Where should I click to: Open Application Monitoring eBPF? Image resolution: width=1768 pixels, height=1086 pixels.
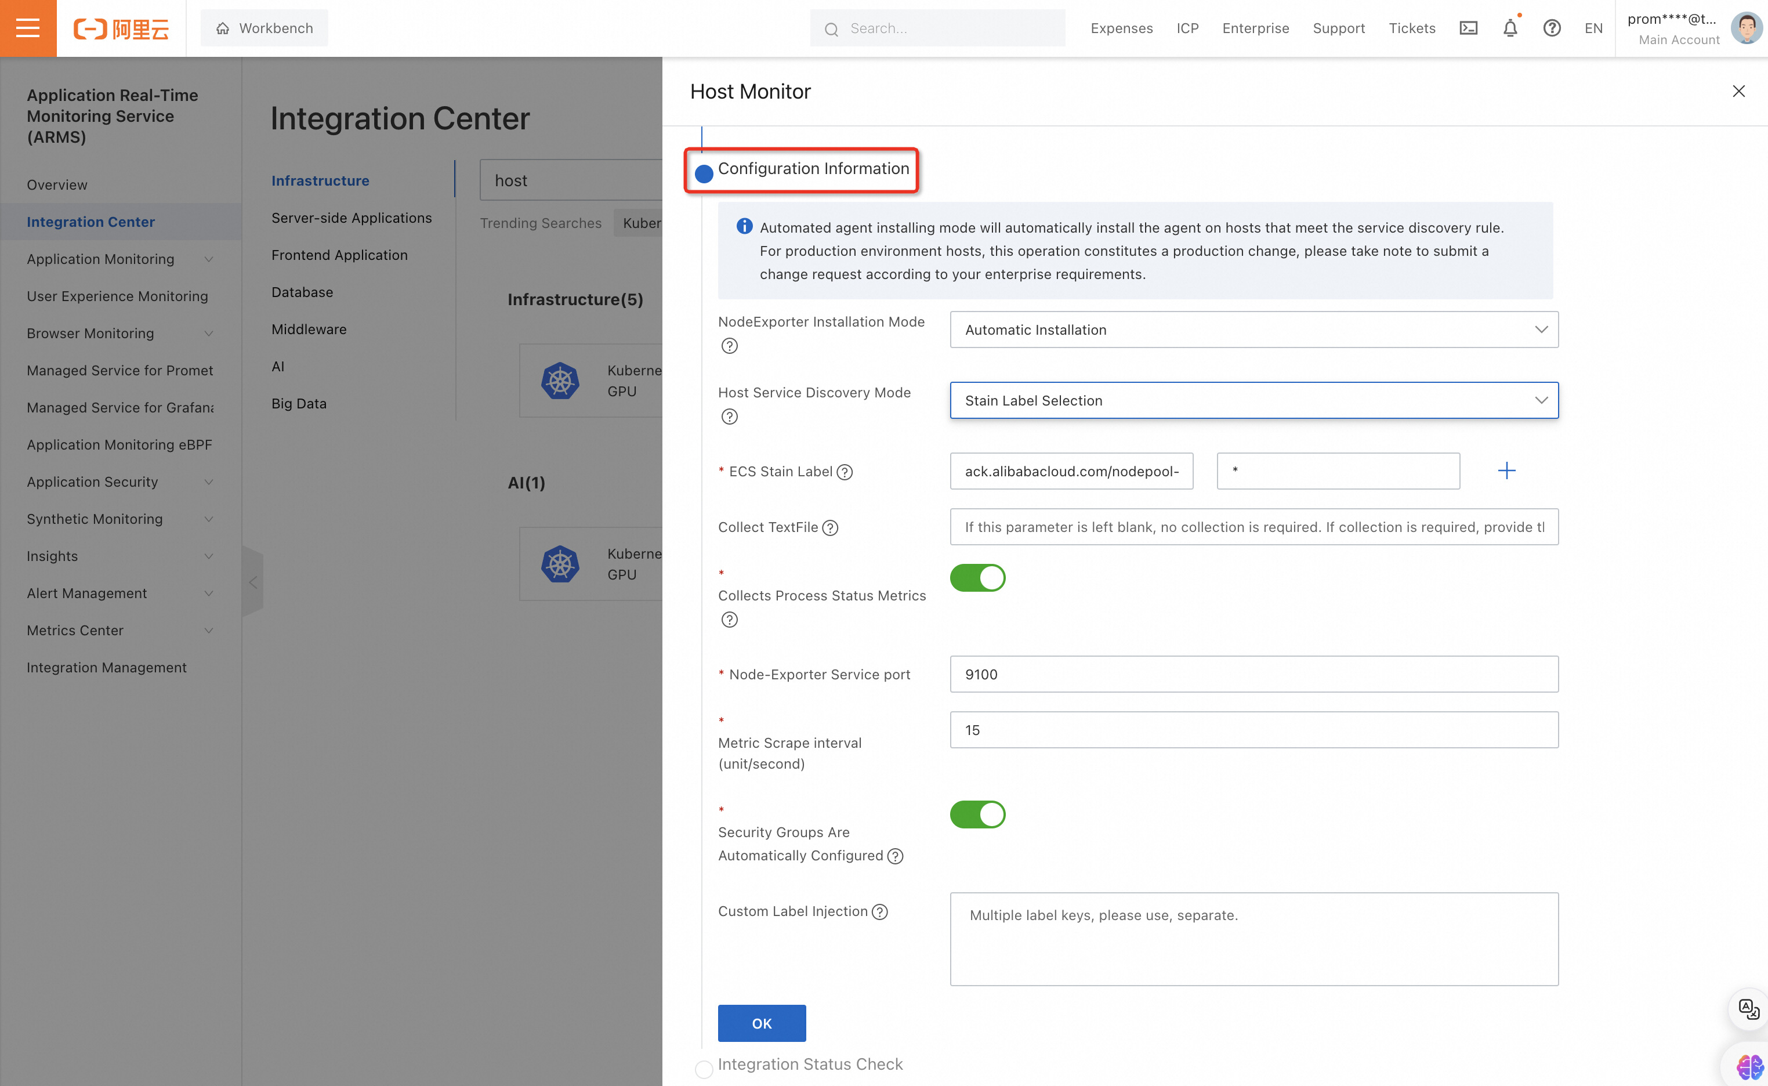[x=119, y=446]
